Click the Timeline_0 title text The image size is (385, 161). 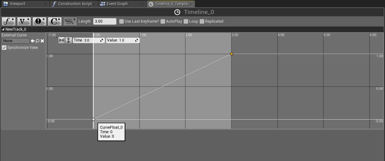[x=199, y=12]
